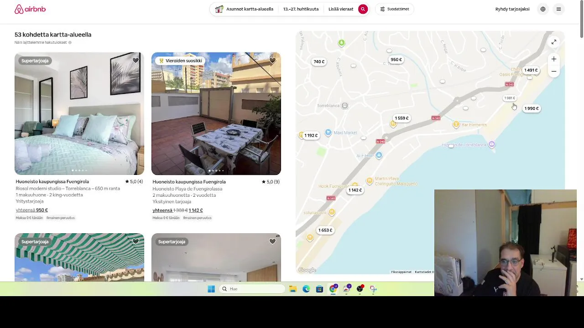Zoom out on the map

point(554,72)
